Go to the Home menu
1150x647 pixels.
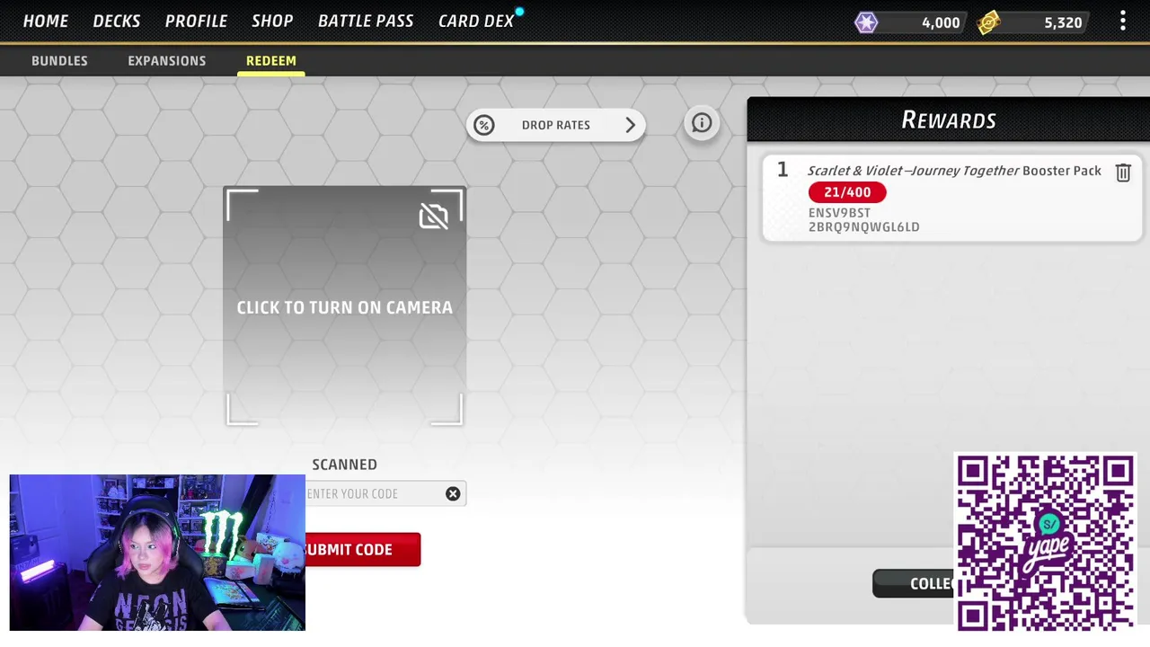[46, 21]
